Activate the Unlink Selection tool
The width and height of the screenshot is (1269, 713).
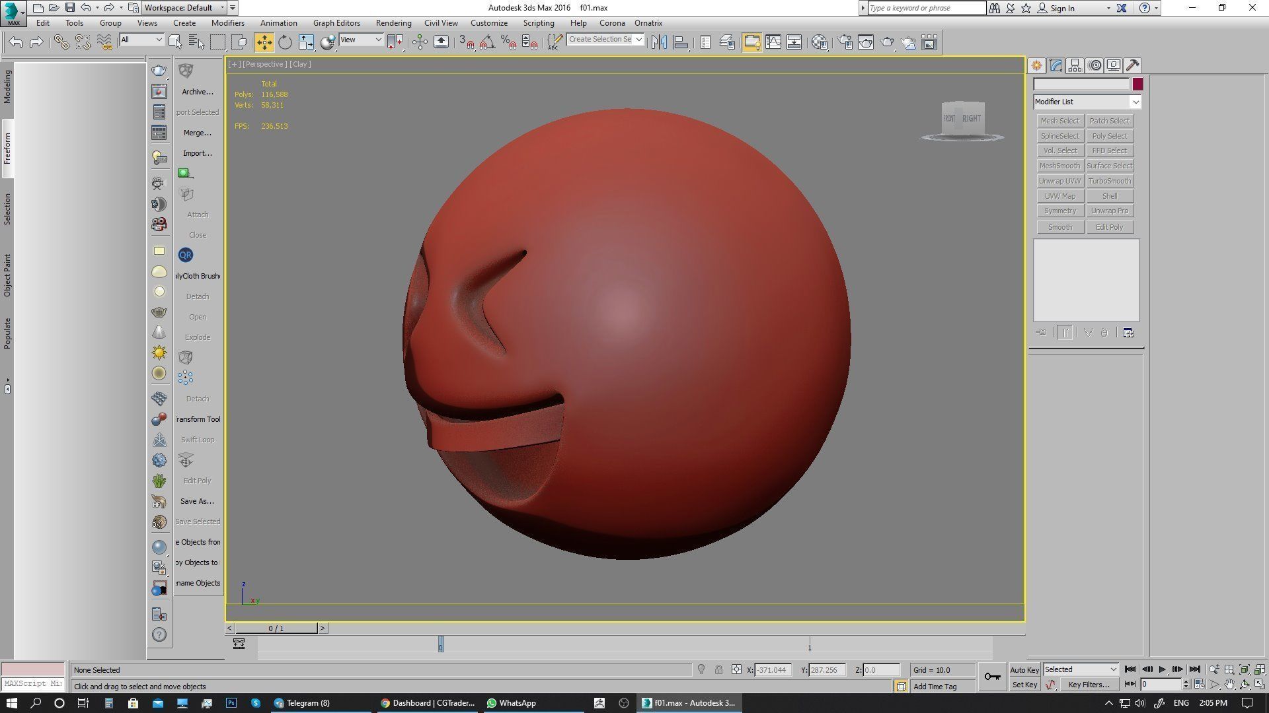pyautogui.click(x=83, y=42)
